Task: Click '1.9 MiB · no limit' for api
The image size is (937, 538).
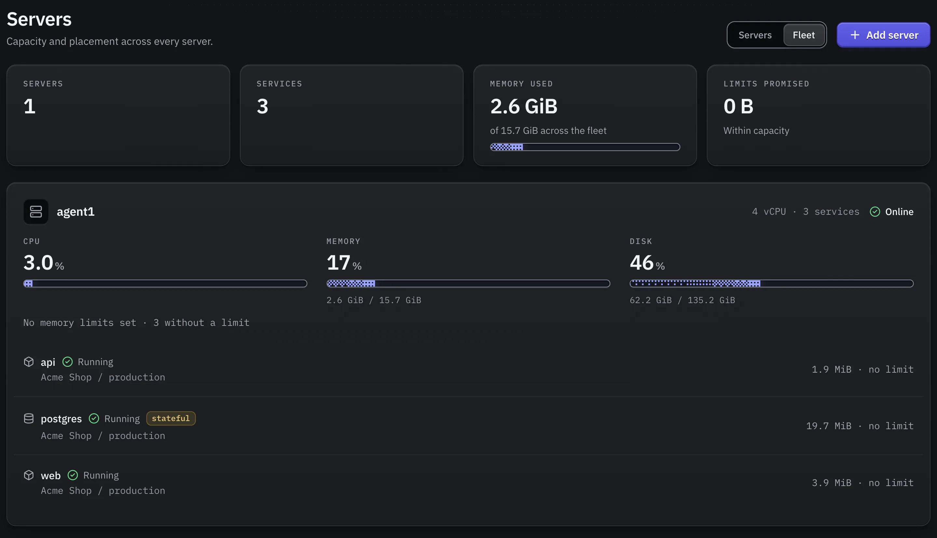Action: 862,369
